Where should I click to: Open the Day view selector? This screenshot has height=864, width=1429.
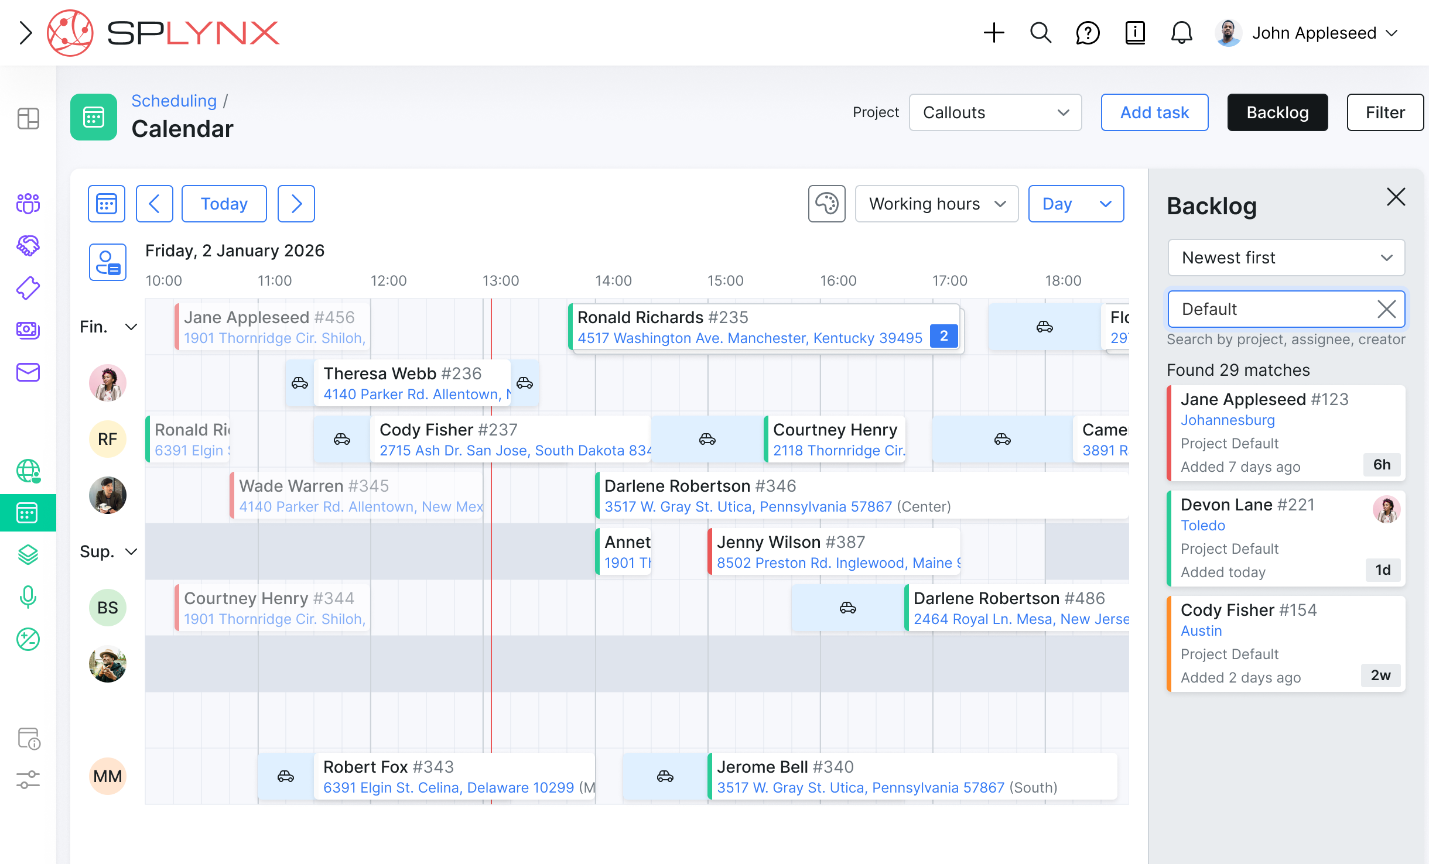1076,204
